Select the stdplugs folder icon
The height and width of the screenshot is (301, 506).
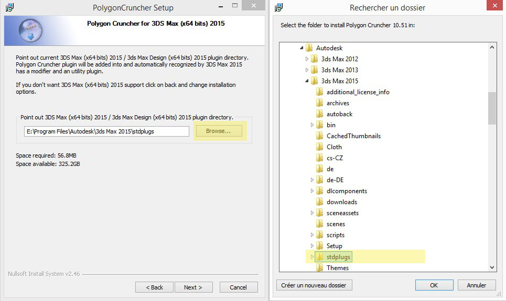coord(319,257)
